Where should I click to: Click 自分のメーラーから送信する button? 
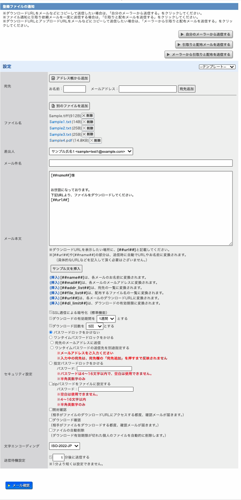pos(205,34)
